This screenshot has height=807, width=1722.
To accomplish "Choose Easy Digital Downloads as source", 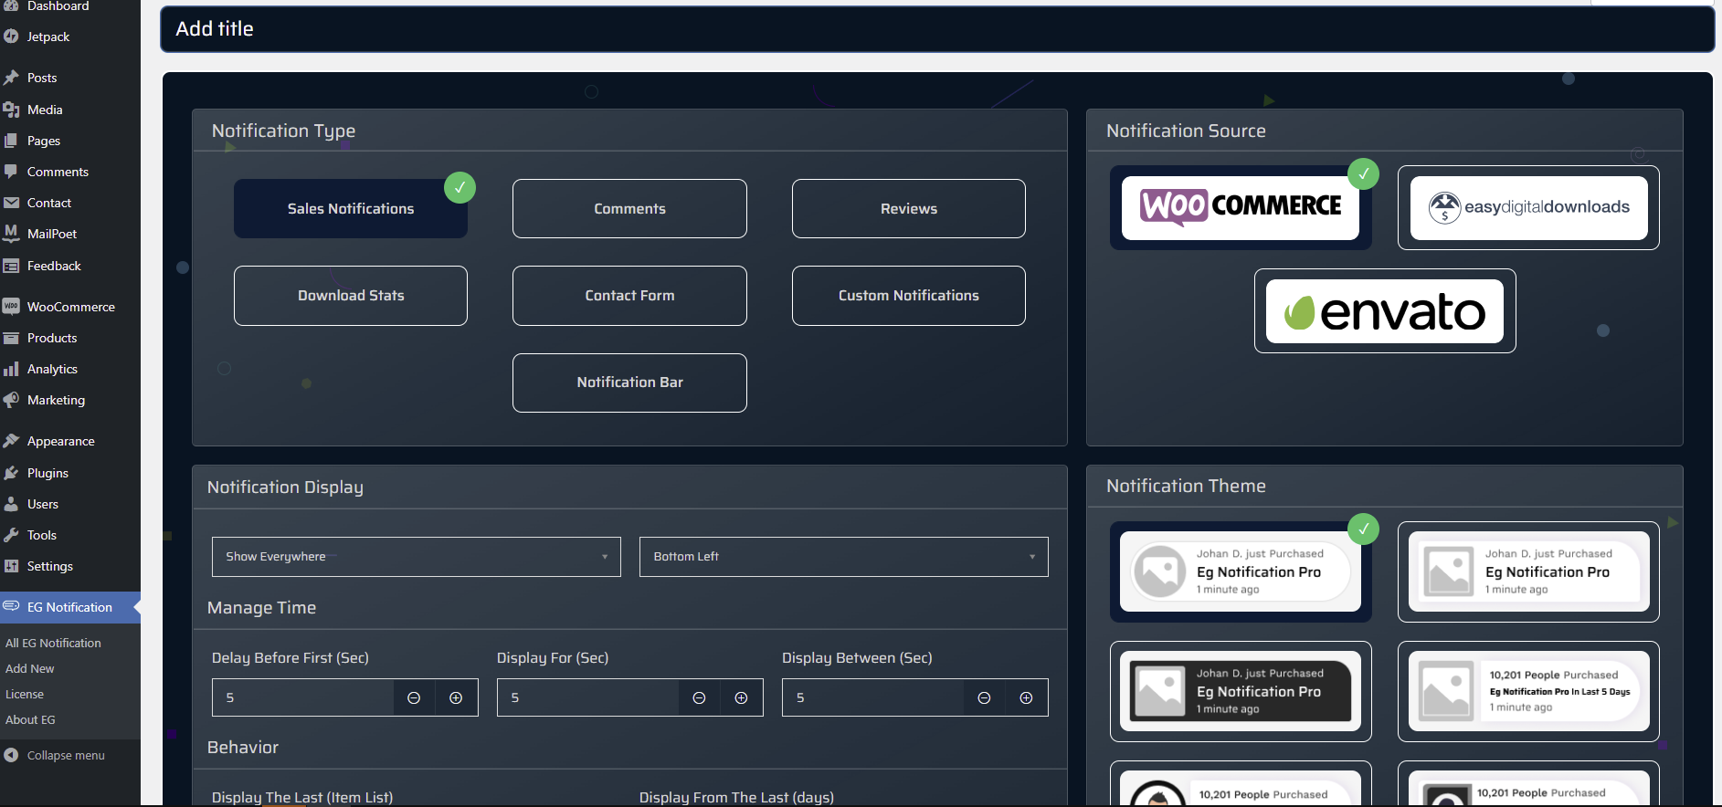I will point(1528,207).
